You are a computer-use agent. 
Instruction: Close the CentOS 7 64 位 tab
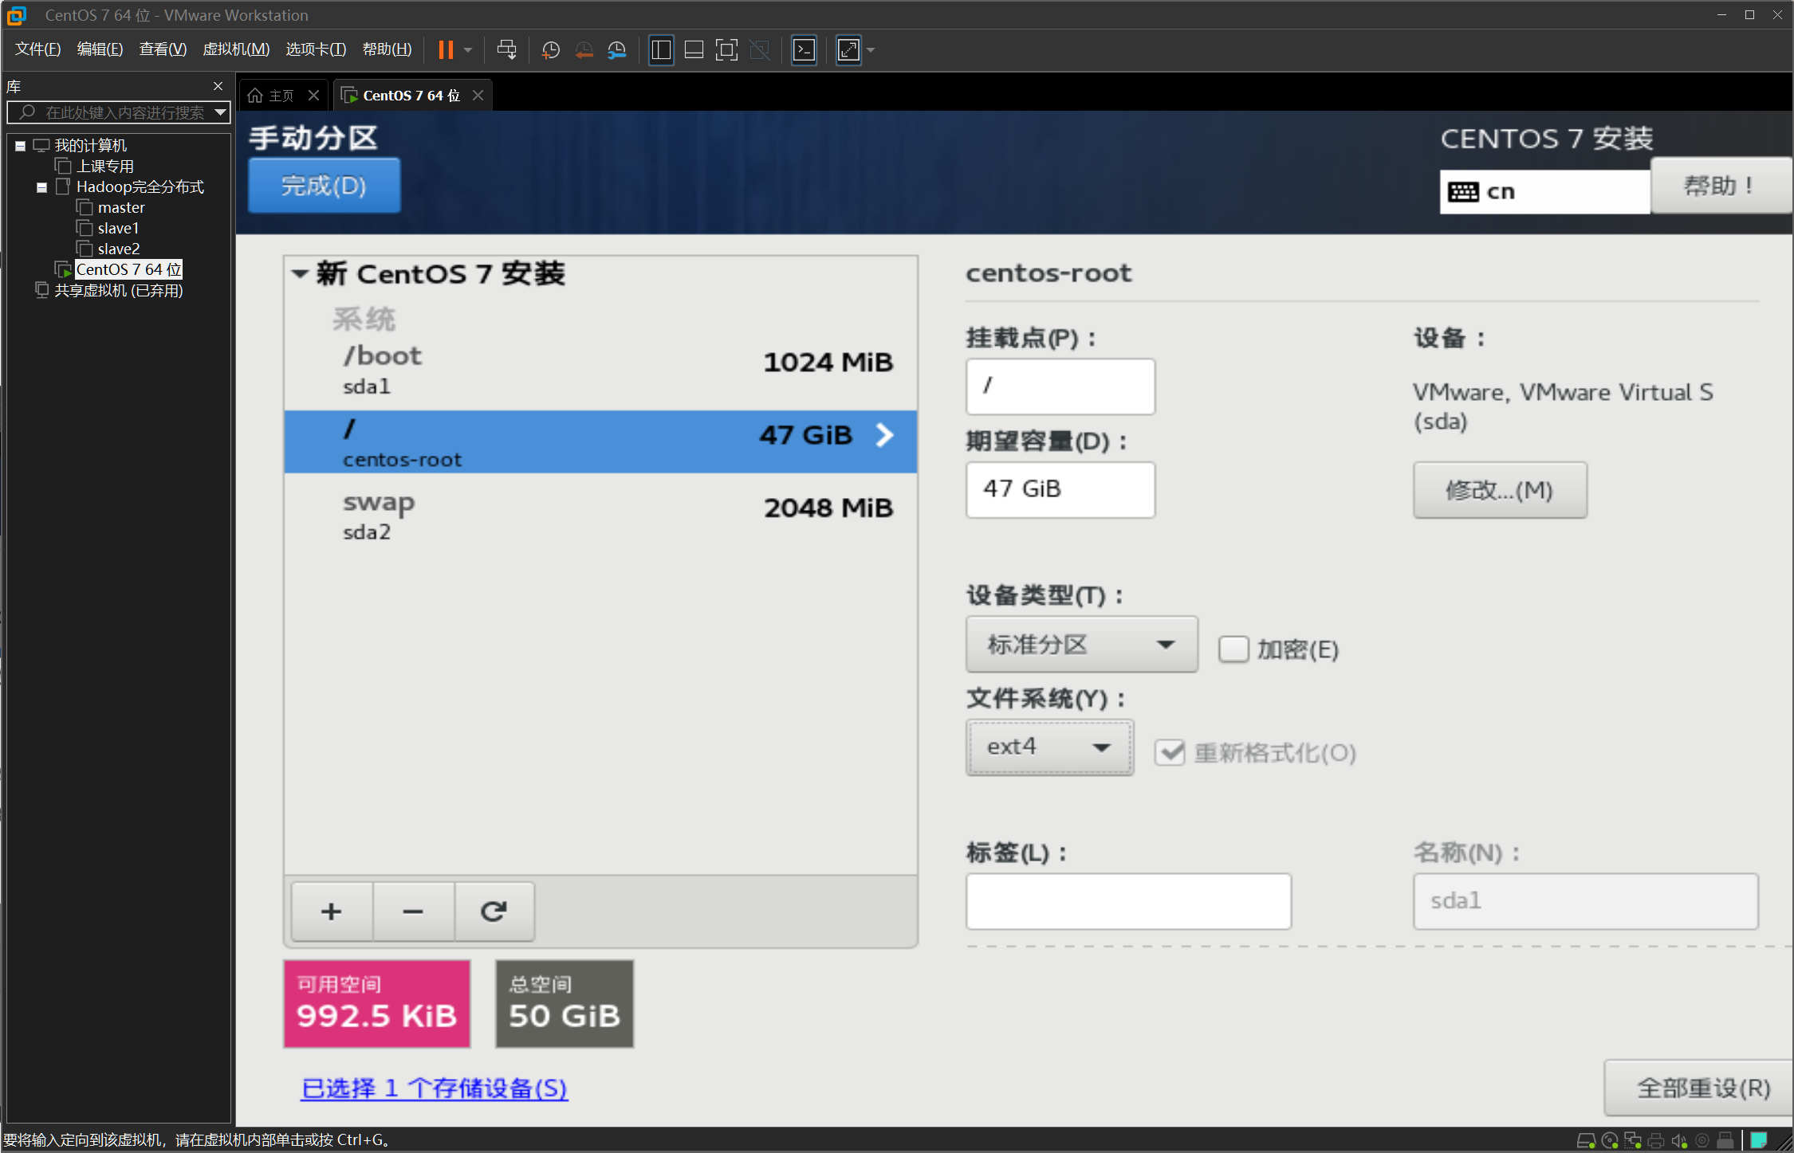(x=478, y=96)
